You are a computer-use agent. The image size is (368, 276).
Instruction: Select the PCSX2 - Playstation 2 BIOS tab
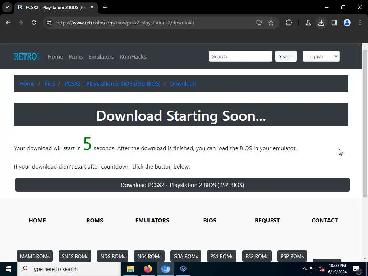(56, 7)
